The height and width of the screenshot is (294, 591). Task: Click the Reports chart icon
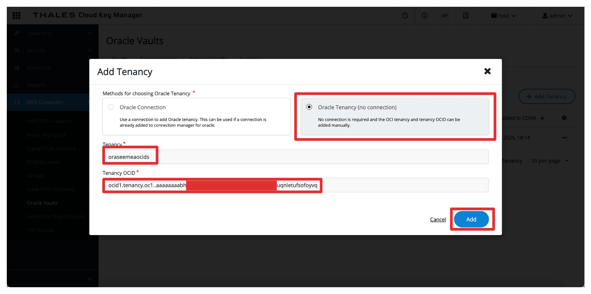[17, 85]
